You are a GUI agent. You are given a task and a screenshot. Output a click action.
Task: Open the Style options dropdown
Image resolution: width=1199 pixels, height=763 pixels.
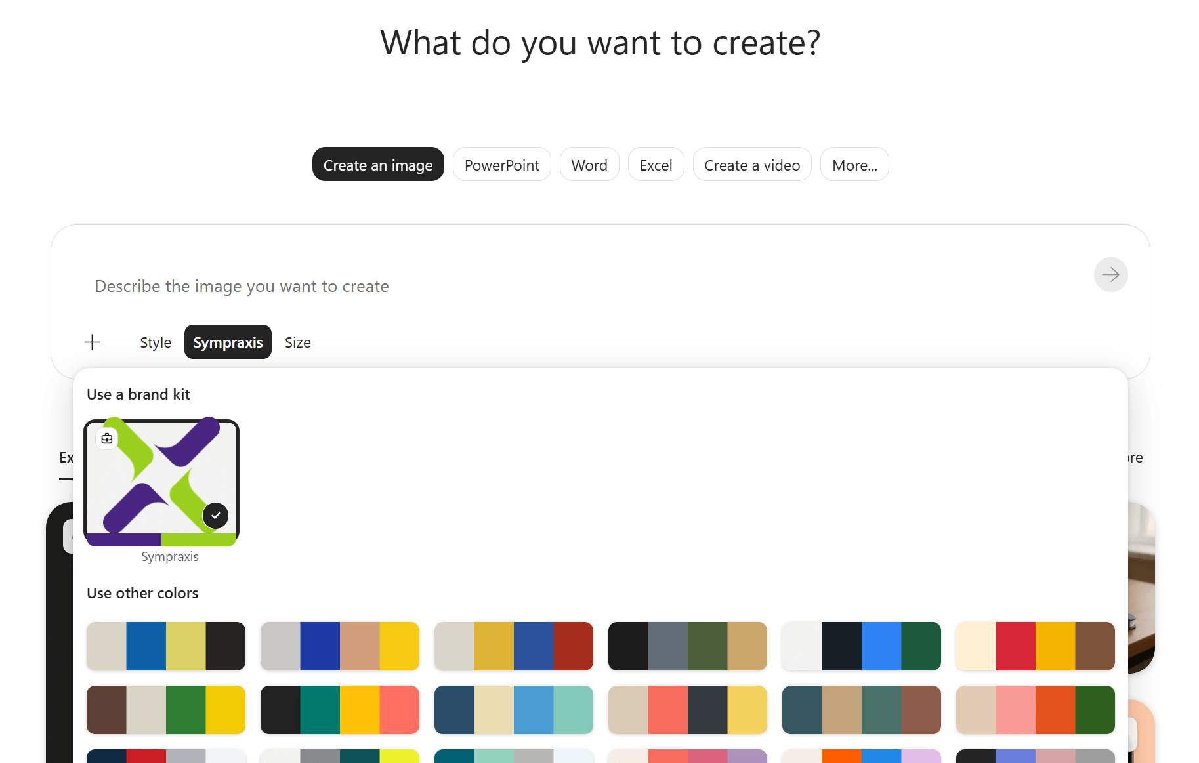pyautogui.click(x=156, y=342)
